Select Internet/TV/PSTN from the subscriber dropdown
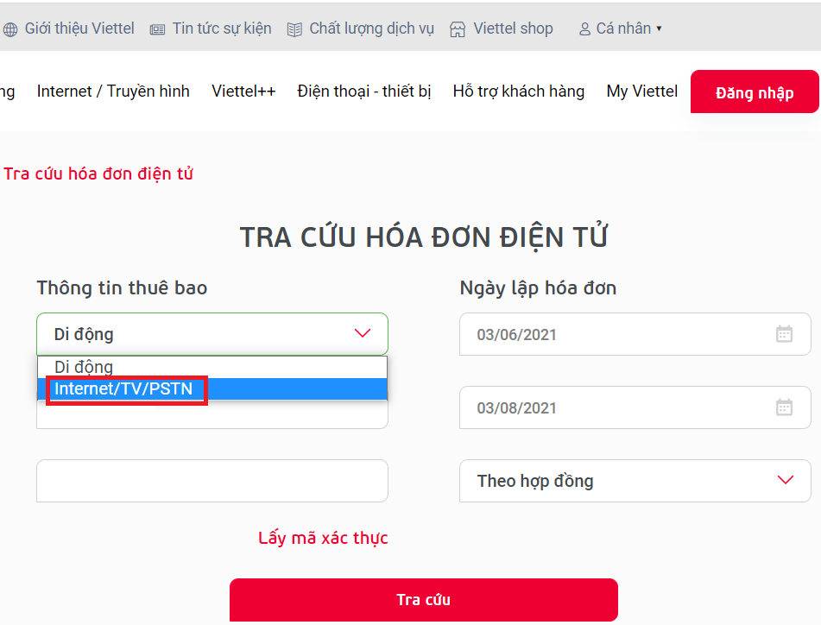 [x=126, y=388]
